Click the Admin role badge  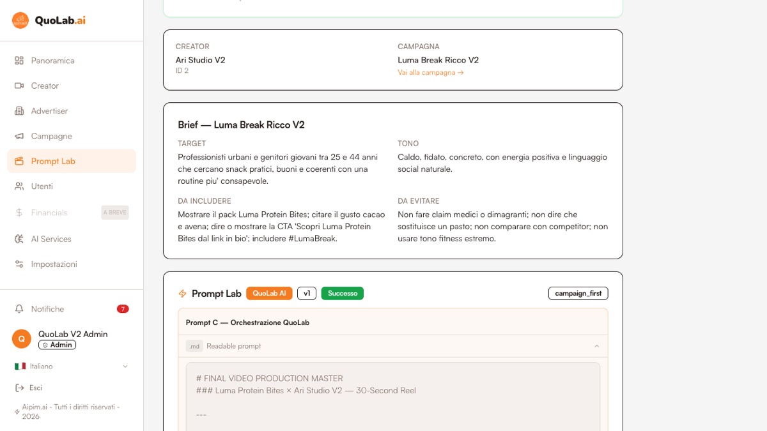(57, 345)
